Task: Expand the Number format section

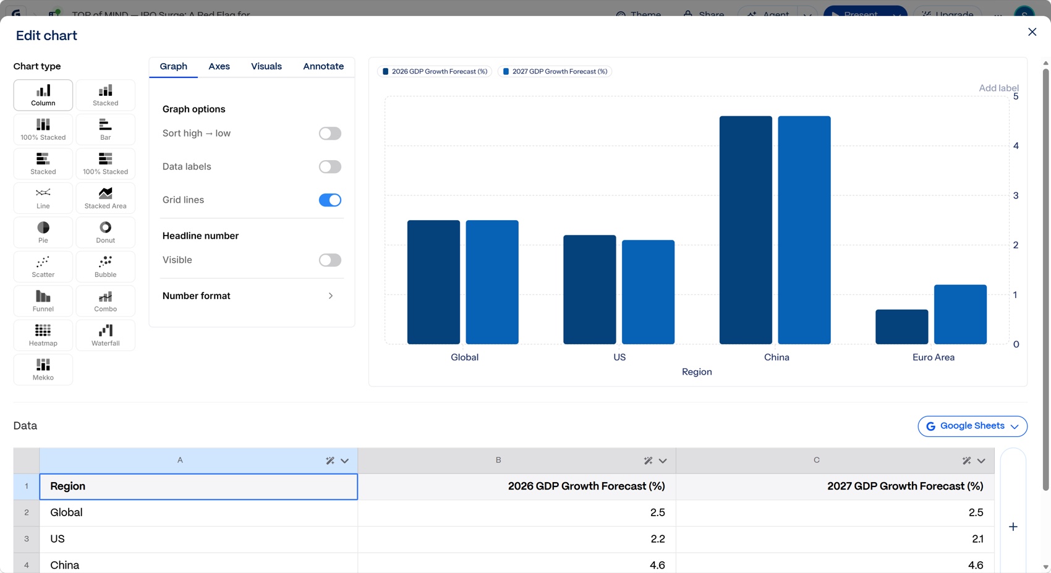Action: click(x=251, y=296)
